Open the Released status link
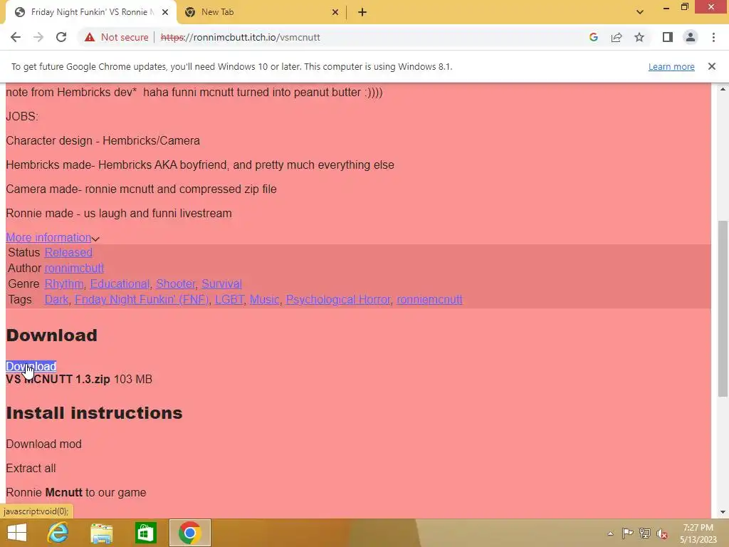729x547 pixels. pyautogui.click(x=68, y=253)
